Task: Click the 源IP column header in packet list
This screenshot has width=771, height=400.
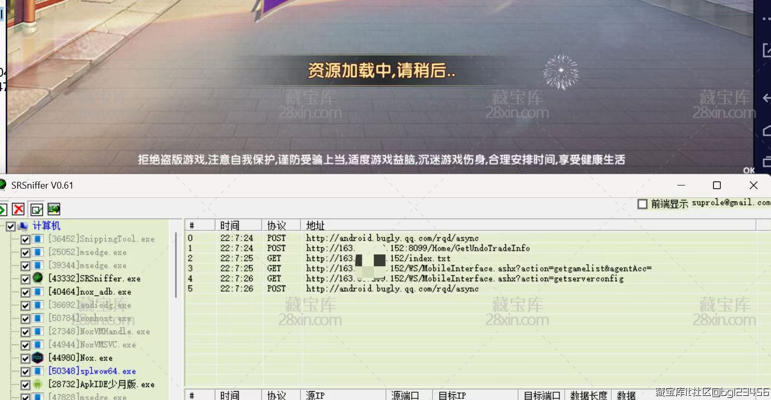Action: 344,395
